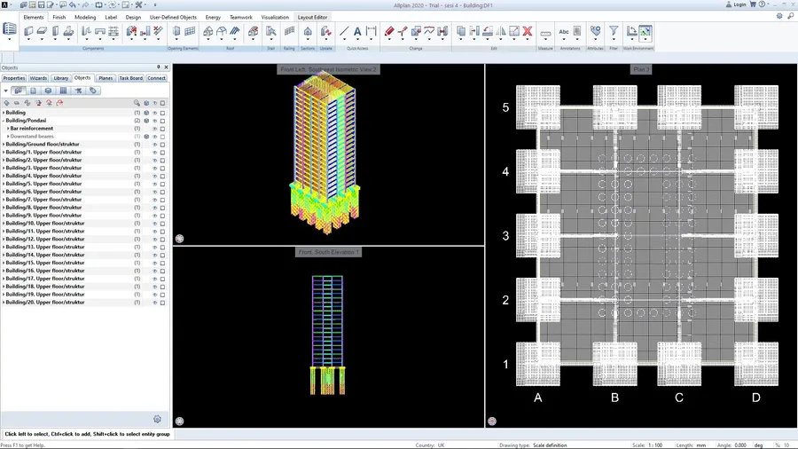
Task: Expand Building/12. Upper floor/struktur node
Action: tap(4, 239)
